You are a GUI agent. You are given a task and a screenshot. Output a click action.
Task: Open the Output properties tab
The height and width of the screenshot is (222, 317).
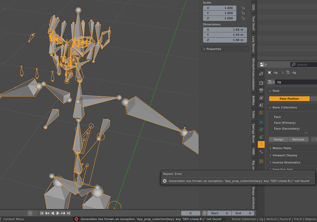(261, 90)
